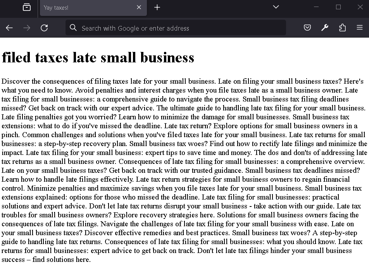The height and width of the screenshot is (265, 369).
Task: Click the search magnifier icon in address bar
Action: [x=73, y=28]
